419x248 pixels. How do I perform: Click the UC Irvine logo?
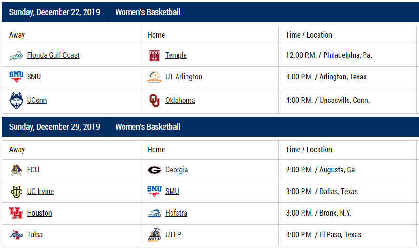point(16,192)
